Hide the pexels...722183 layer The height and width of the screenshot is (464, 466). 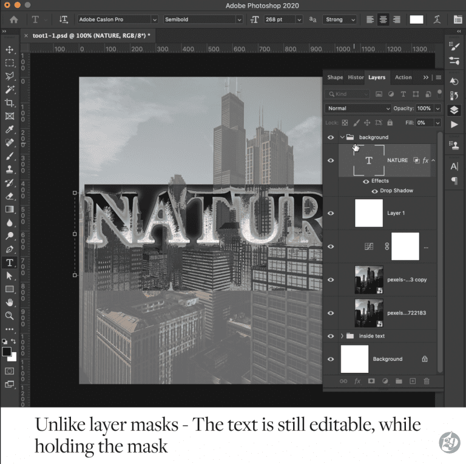(x=331, y=313)
